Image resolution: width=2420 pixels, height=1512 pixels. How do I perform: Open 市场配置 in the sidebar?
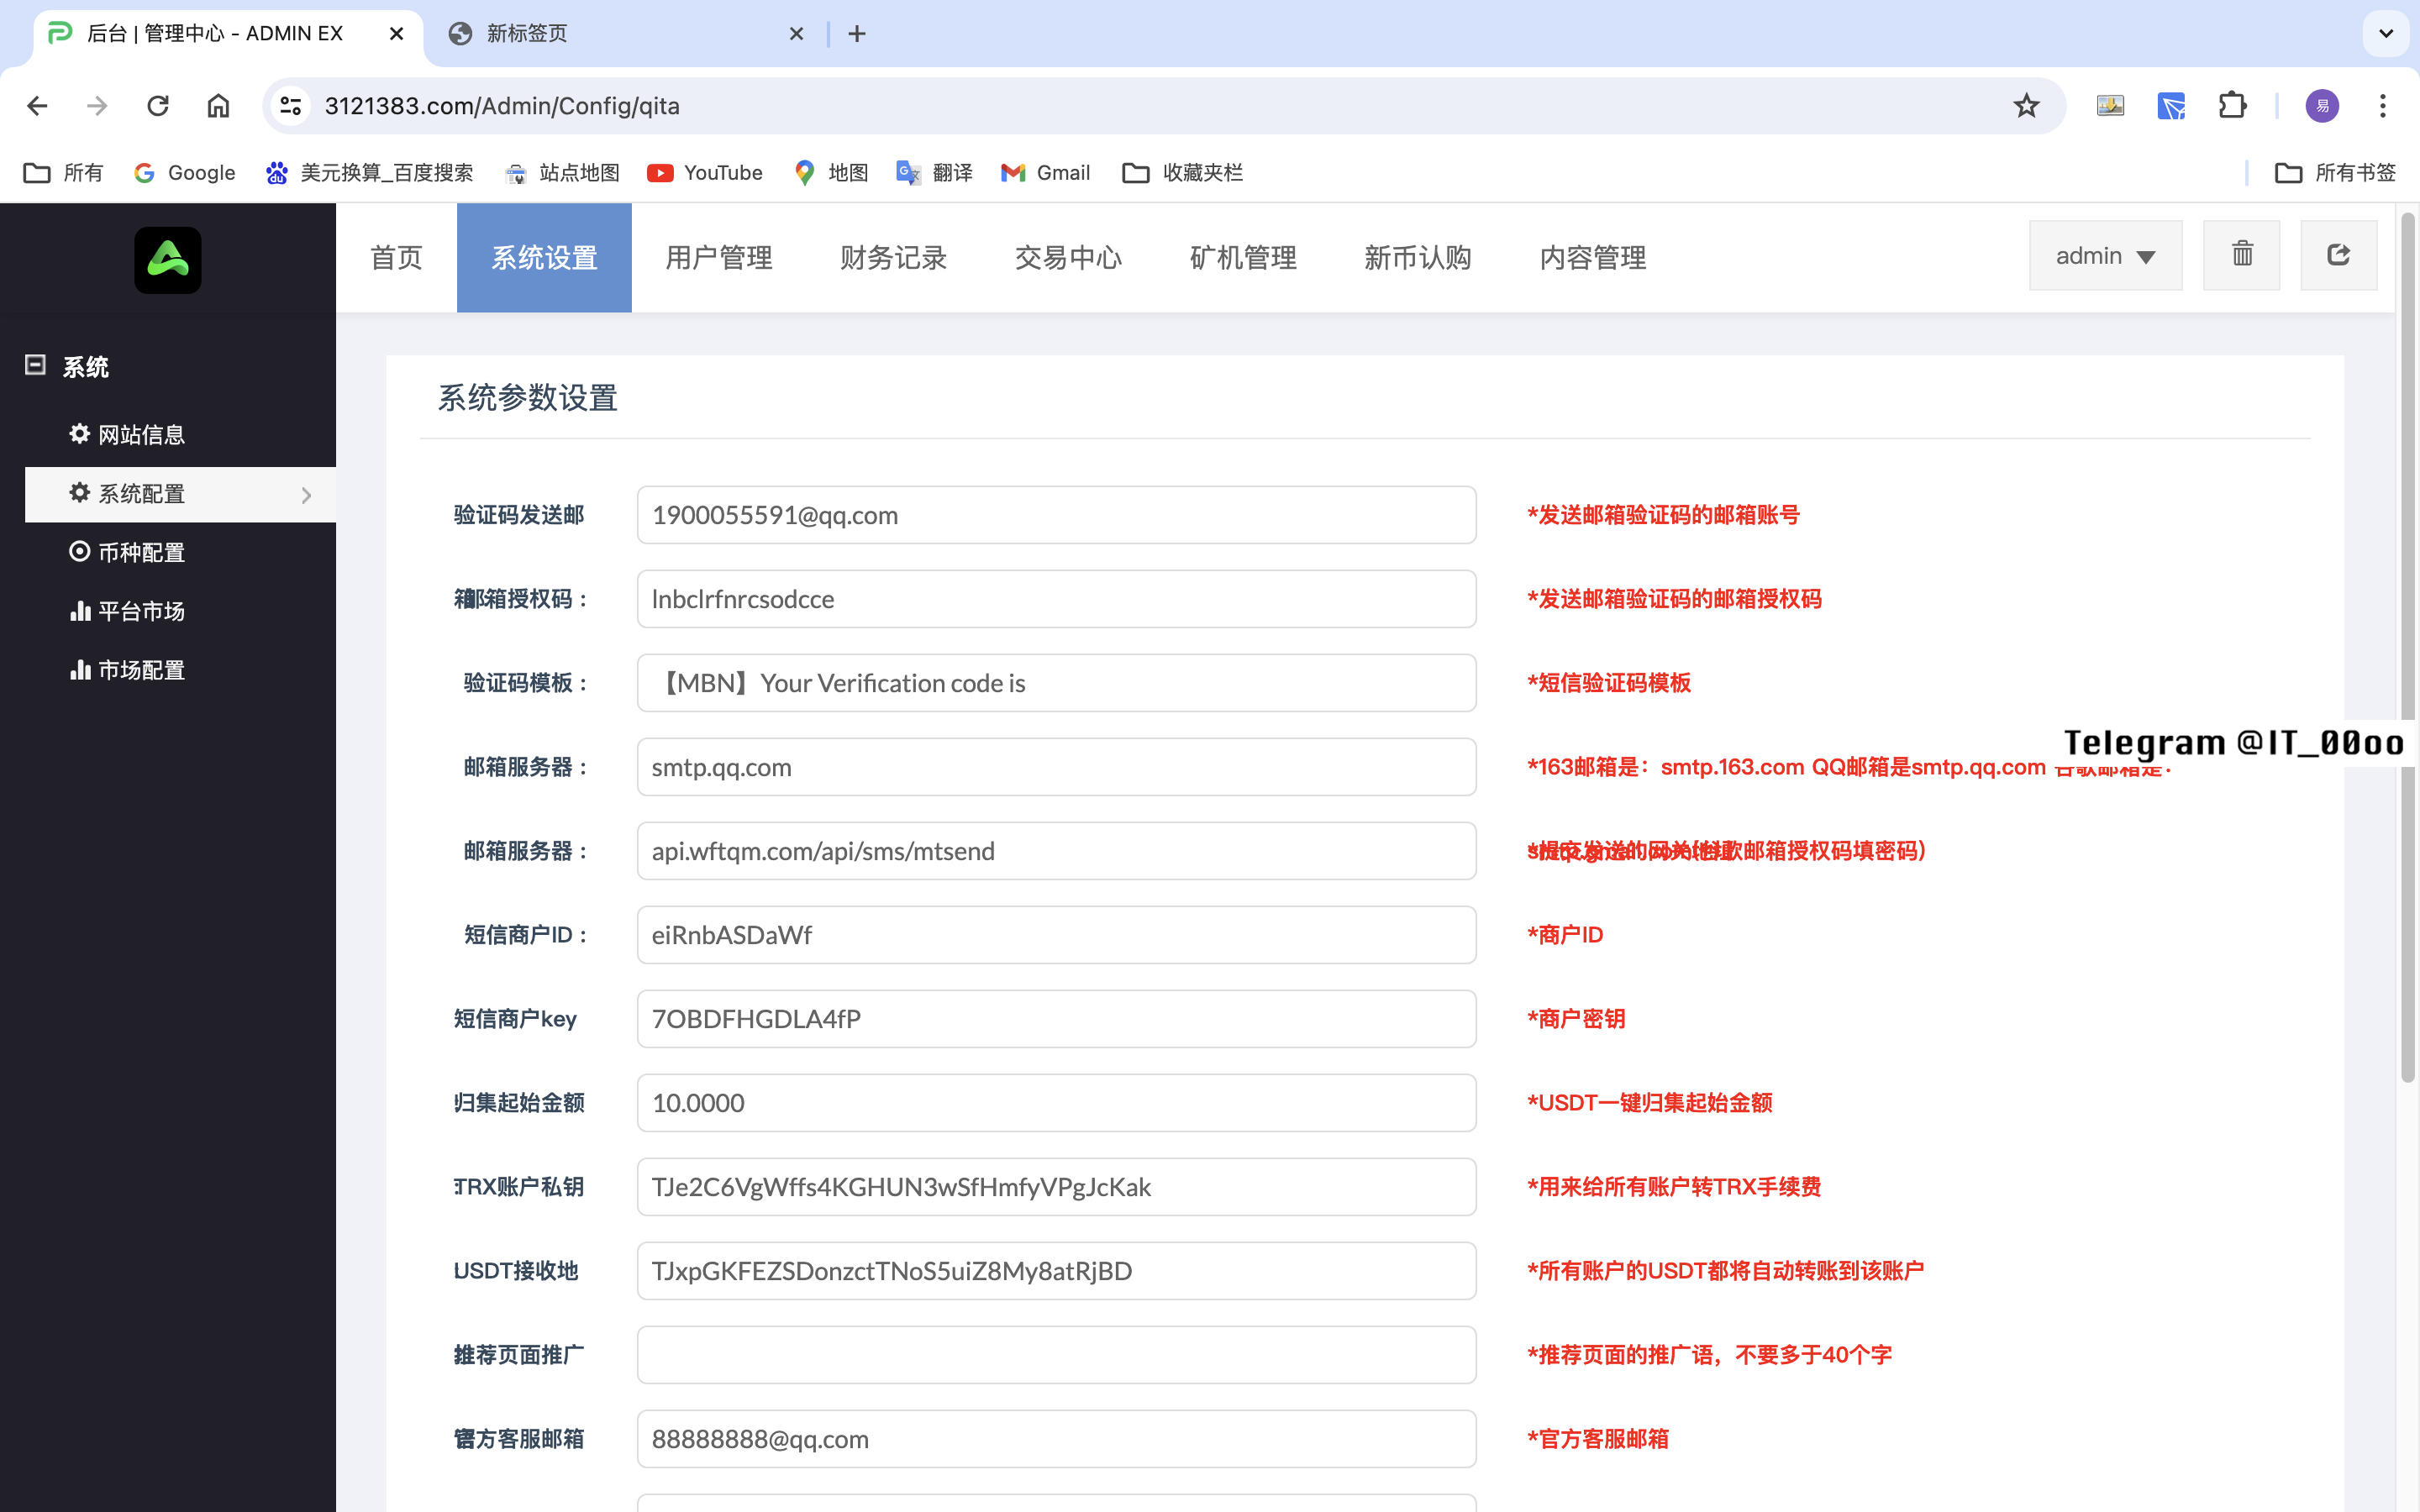point(127,670)
